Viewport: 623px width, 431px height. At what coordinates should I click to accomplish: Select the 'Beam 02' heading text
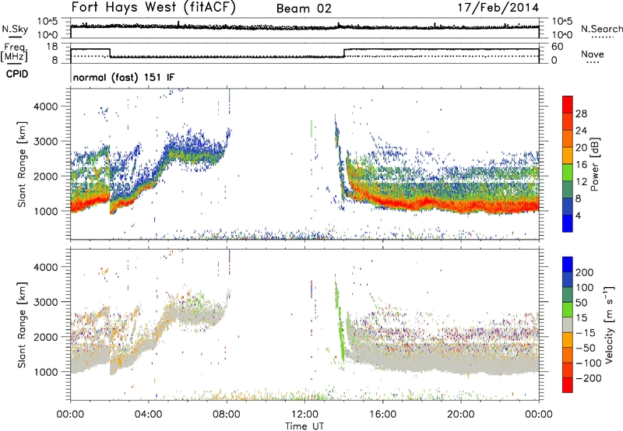coord(304,9)
